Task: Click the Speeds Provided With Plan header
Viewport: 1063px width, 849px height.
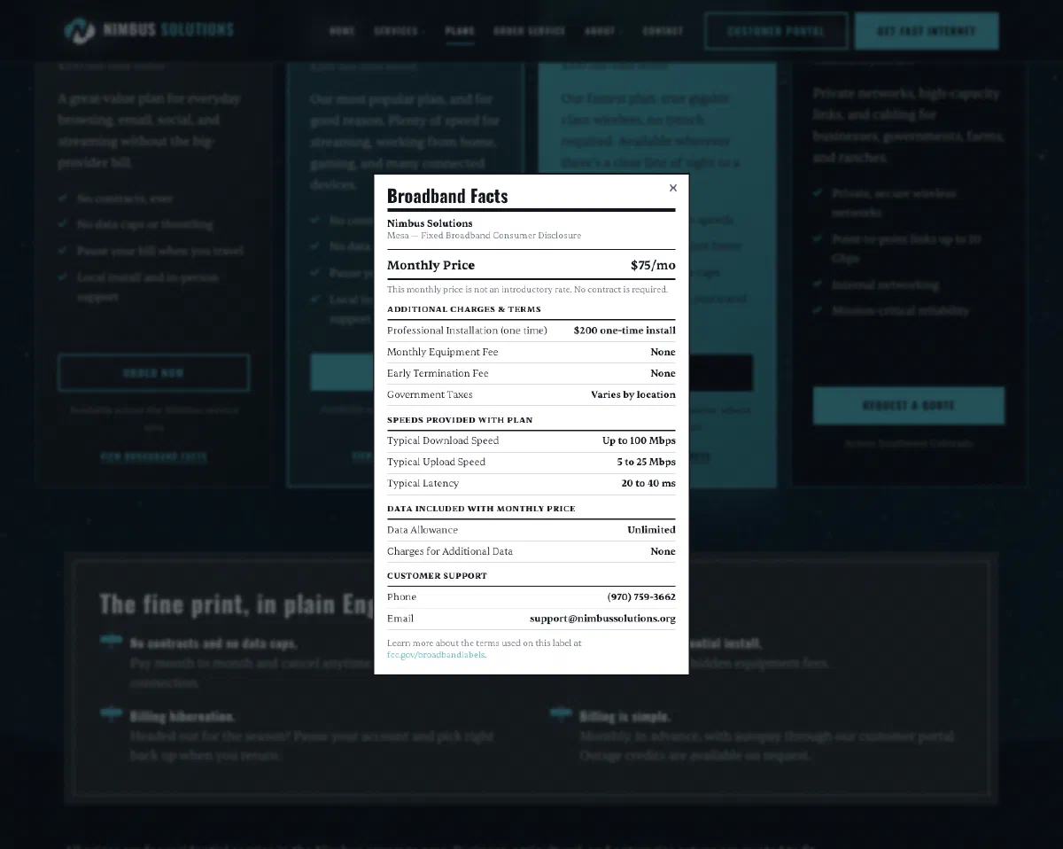Action: point(460,420)
